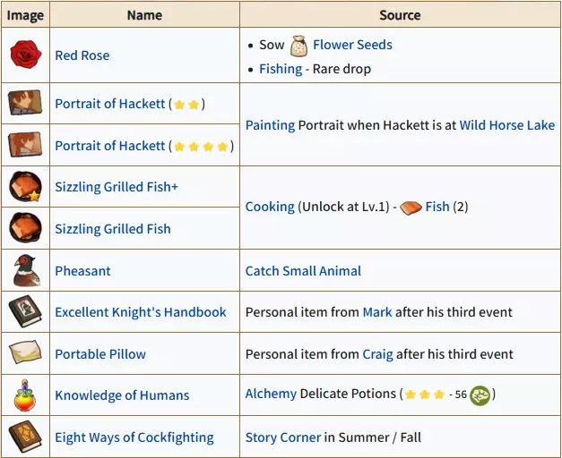Follow the Story Corner link
The image size is (562, 458).
pos(283,437)
